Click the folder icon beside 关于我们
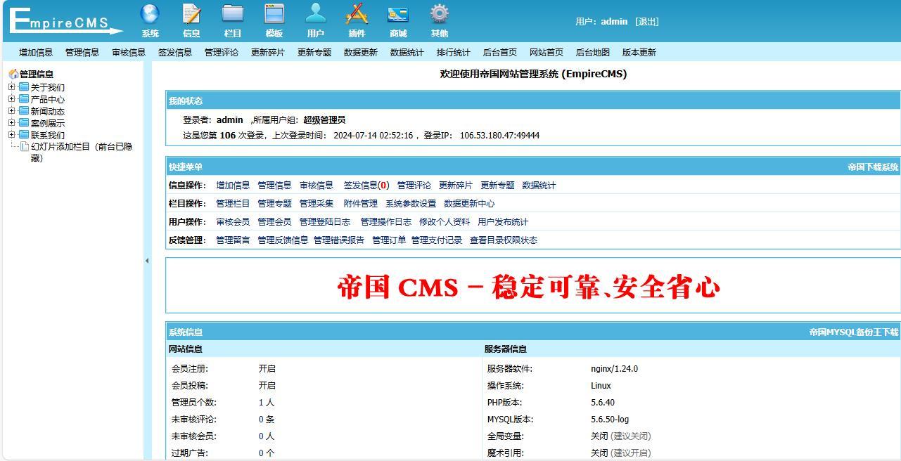Screen dimensions: 901x461 pos(24,87)
